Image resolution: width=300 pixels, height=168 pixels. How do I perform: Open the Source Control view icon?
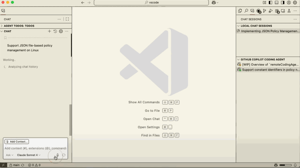tap(265, 11)
